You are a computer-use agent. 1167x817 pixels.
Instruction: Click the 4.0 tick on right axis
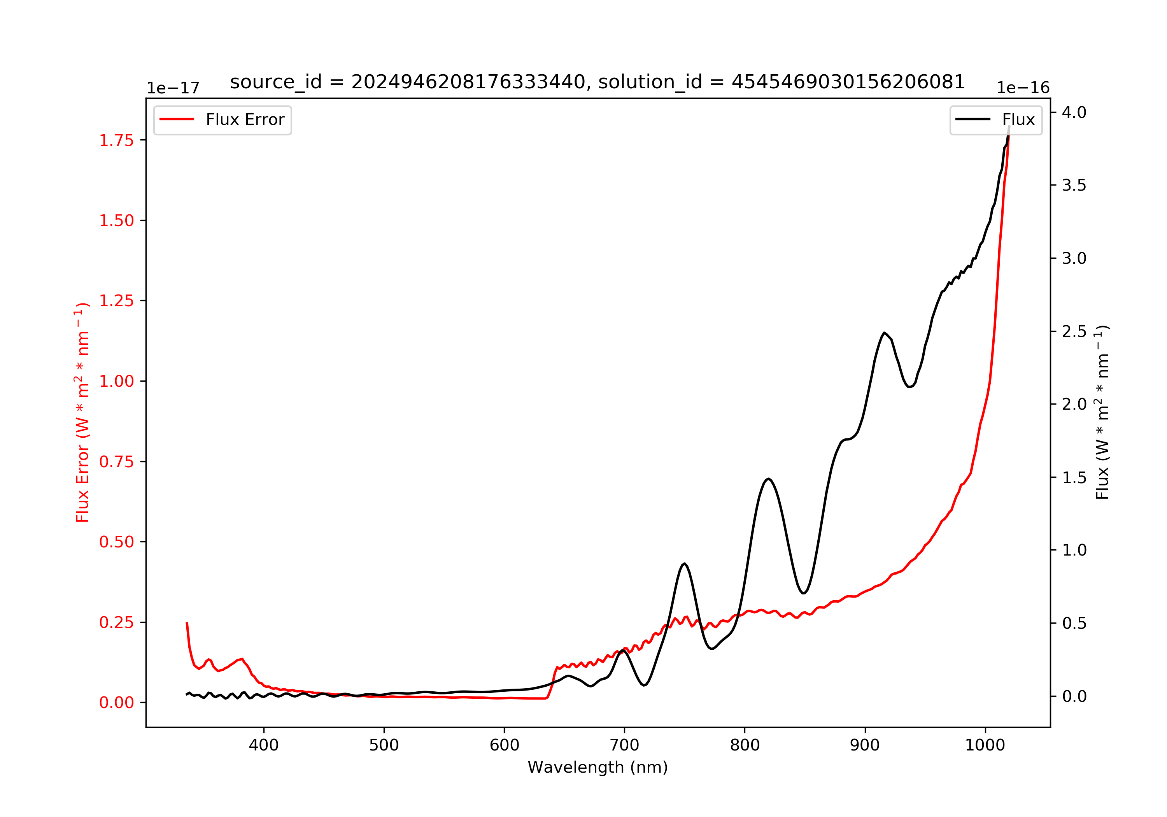pos(1074,112)
